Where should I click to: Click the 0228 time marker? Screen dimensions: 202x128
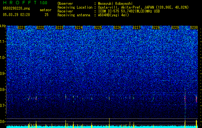tap(156, 28)
